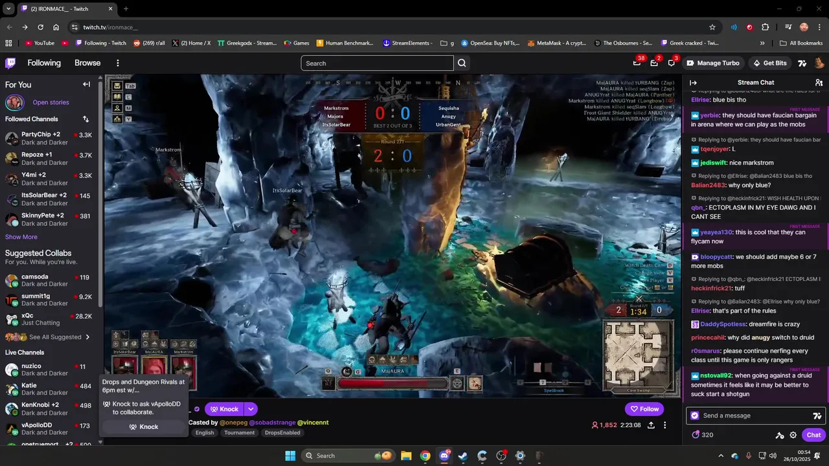Reload the Twitch page

40,27
